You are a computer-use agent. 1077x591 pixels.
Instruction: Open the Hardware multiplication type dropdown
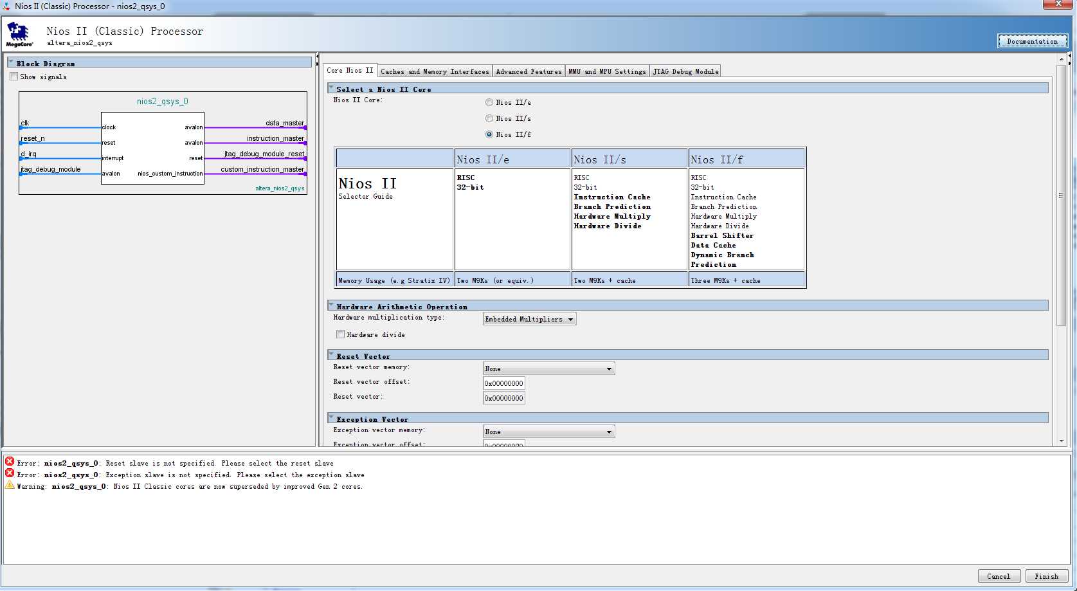pos(530,319)
